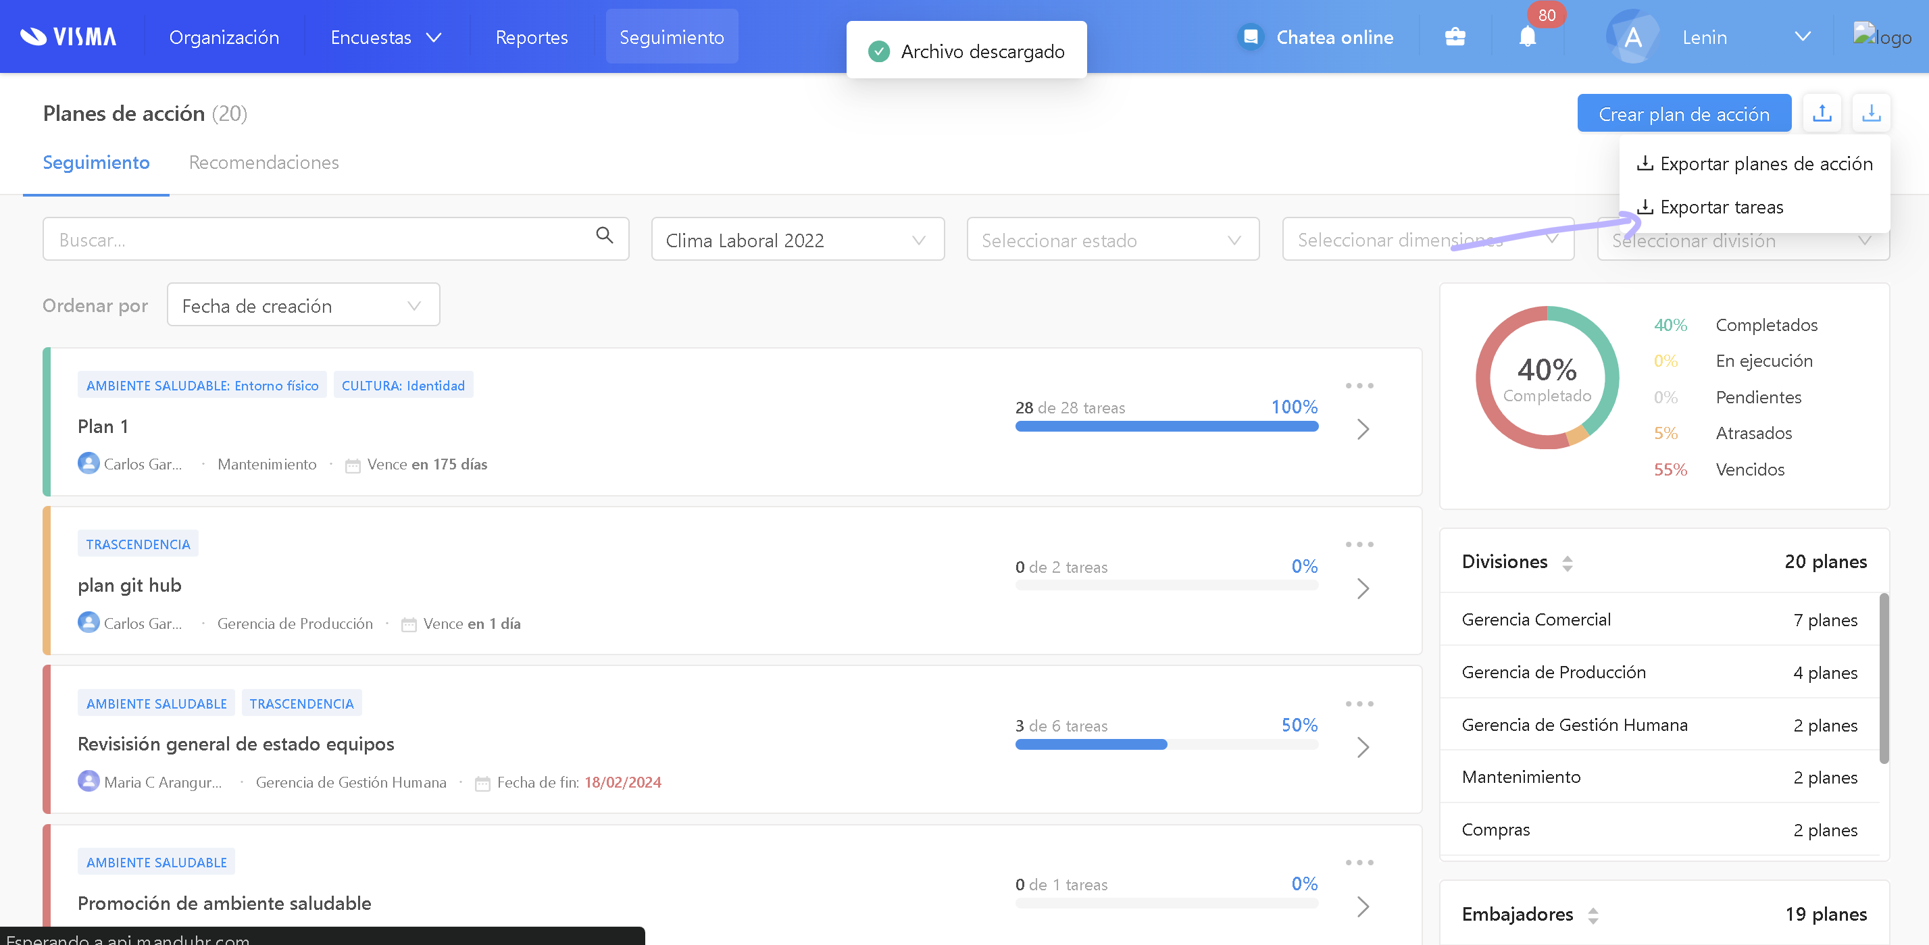The width and height of the screenshot is (1929, 945).
Task: Expand the Encuestas menu
Action: click(385, 36)
